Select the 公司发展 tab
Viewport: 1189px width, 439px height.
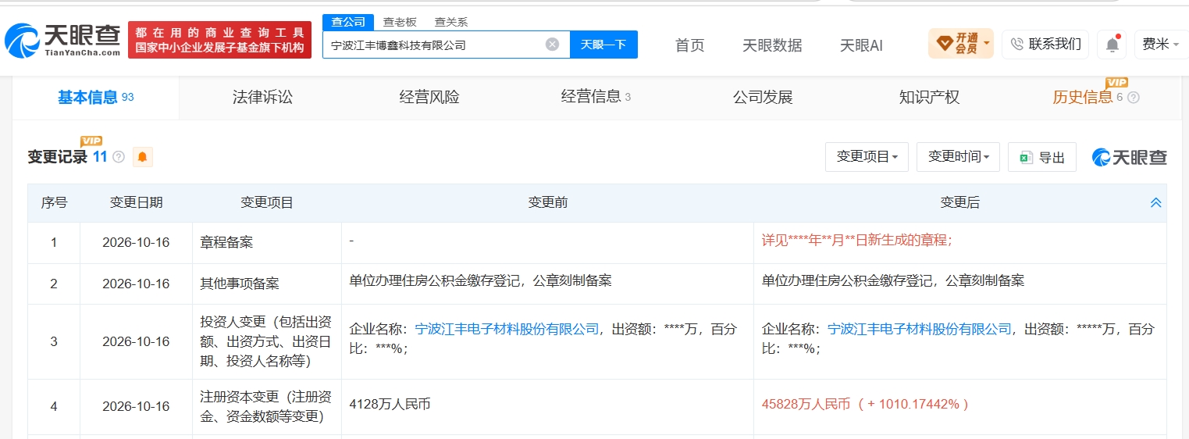click(x=763, y=97)
